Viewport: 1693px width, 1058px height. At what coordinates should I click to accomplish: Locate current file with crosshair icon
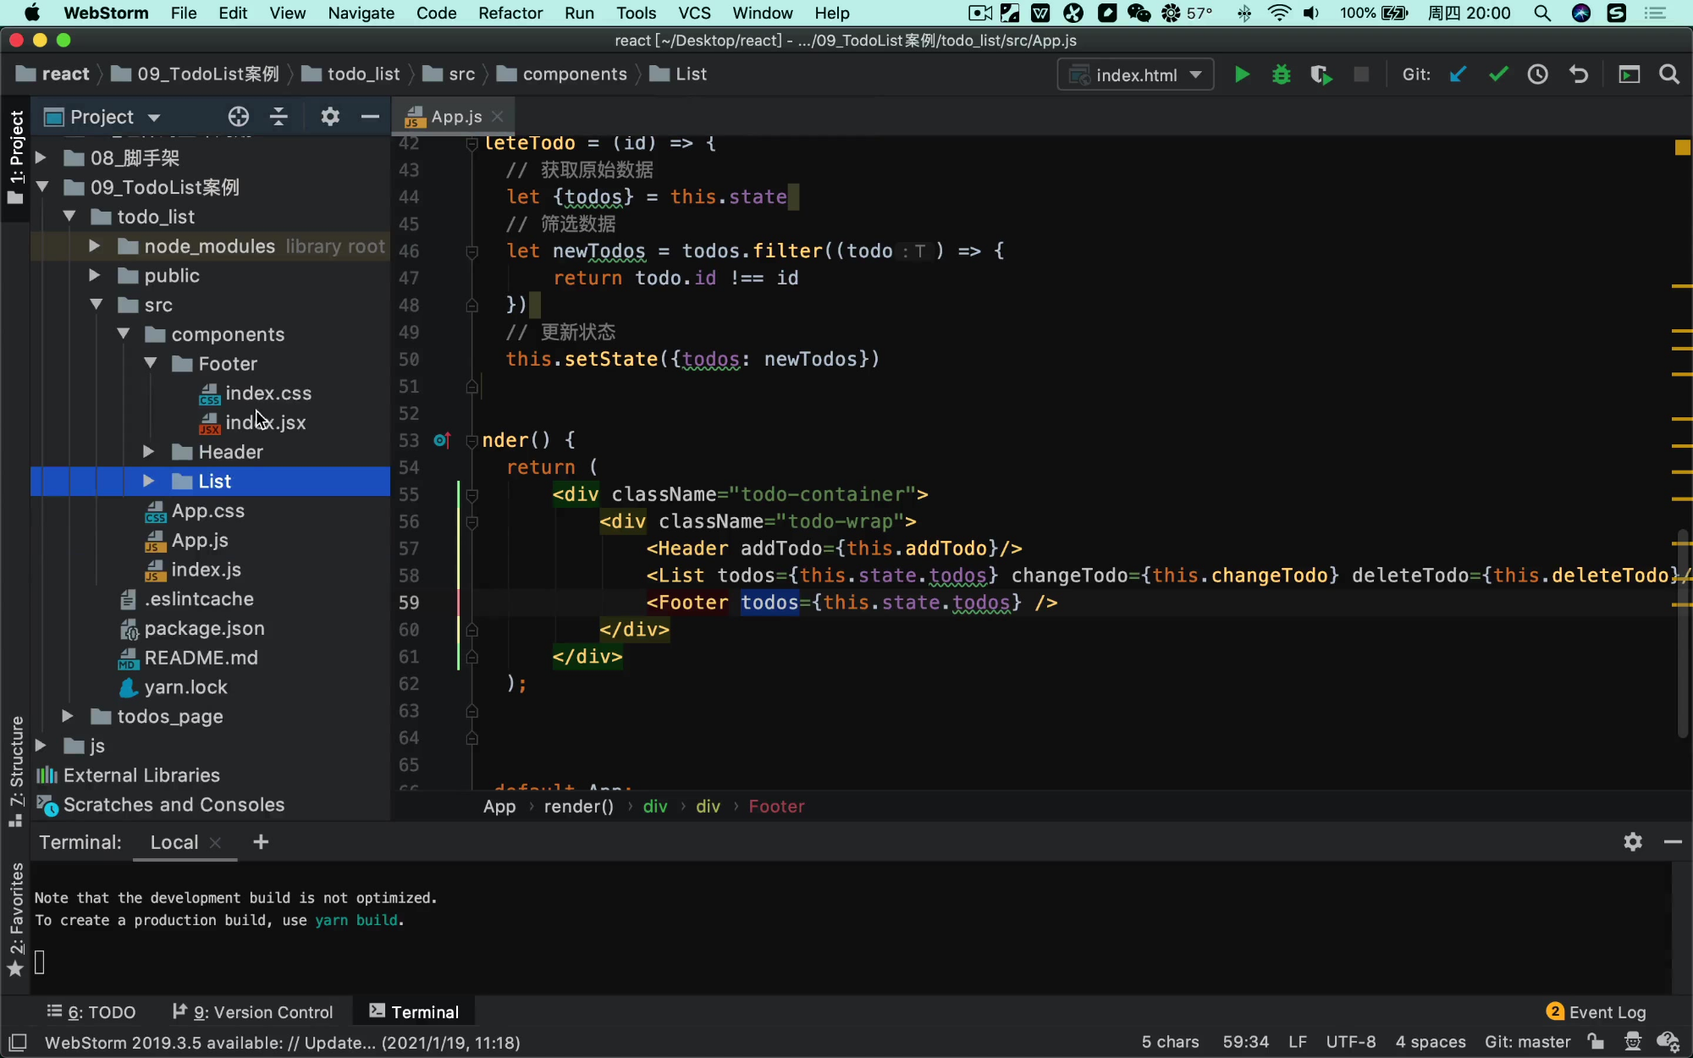click(239, 117)
